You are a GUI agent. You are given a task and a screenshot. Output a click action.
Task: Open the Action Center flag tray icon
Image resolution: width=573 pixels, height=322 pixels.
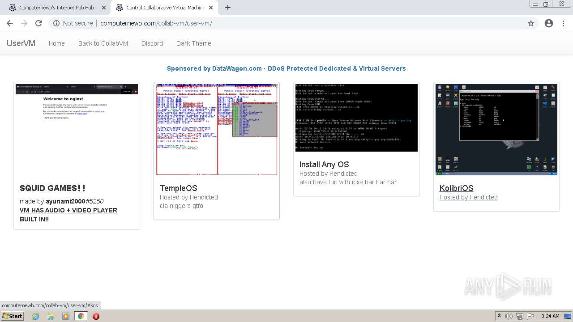click(x=530, y=316)
